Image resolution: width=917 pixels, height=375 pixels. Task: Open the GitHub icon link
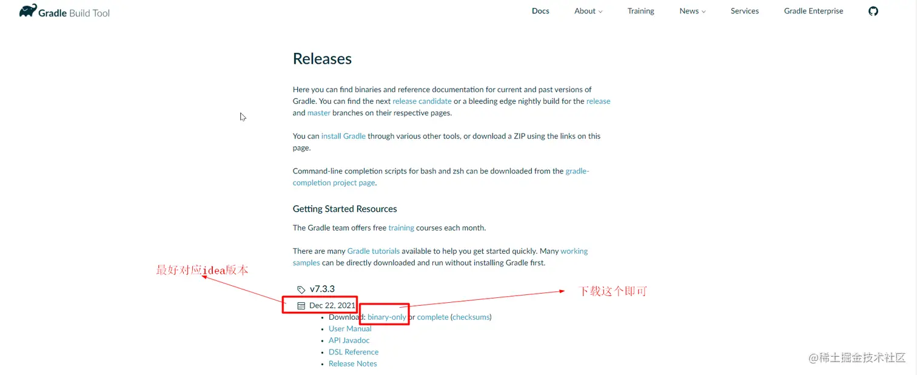click(873, 11)
